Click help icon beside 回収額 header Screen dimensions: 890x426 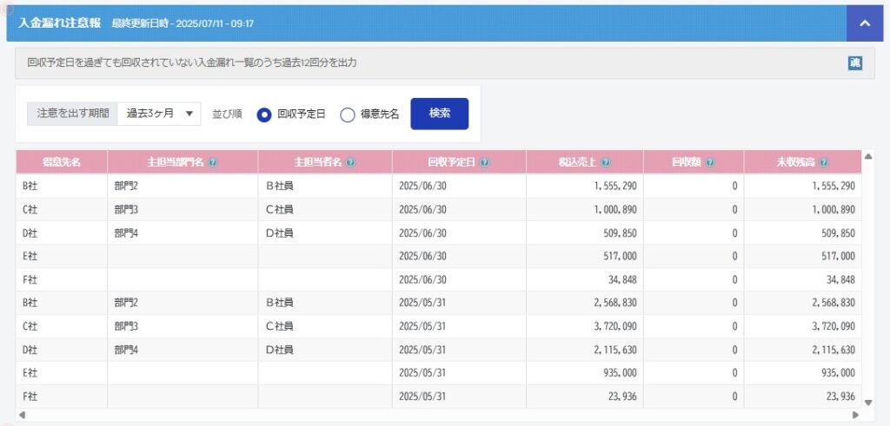tap(709, 162)
